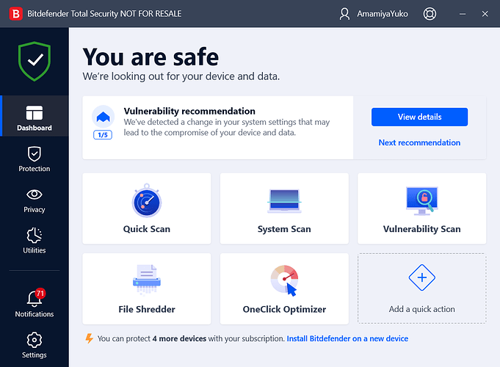
Task: Close the Bitdefender window
Action: (x=485, y=14)
